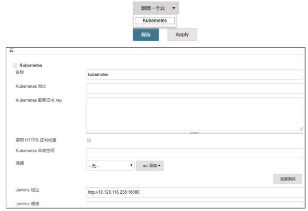308x211 pixels.
Task: Click the Kubernetes 命名空间 input field
Action: [x=194, y=153]
